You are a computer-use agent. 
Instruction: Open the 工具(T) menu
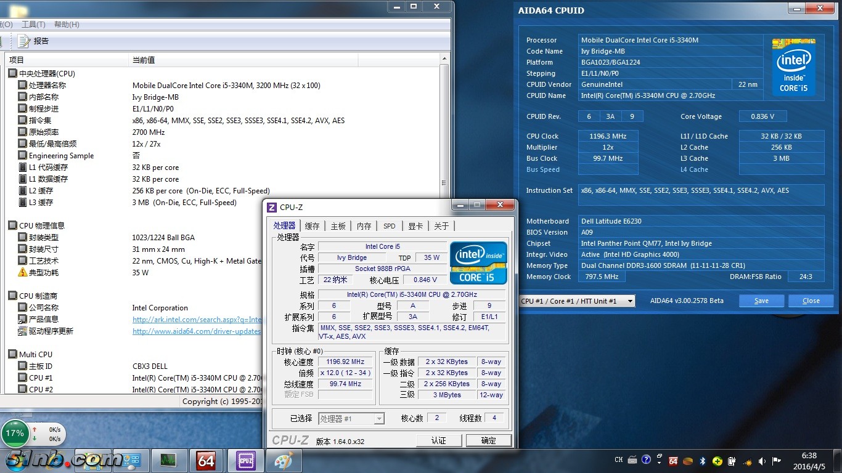pyautogui.click(x=33, y=25)
